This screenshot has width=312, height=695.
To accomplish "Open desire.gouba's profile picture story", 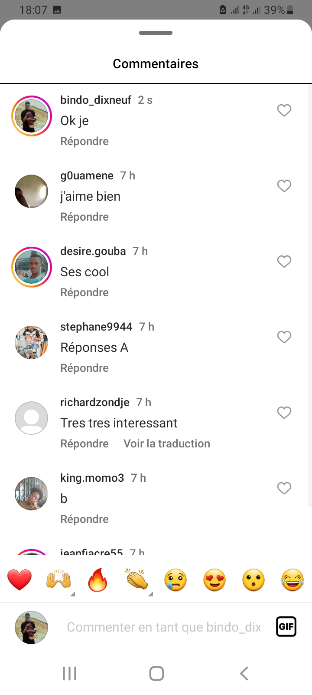I will (32, 267).
